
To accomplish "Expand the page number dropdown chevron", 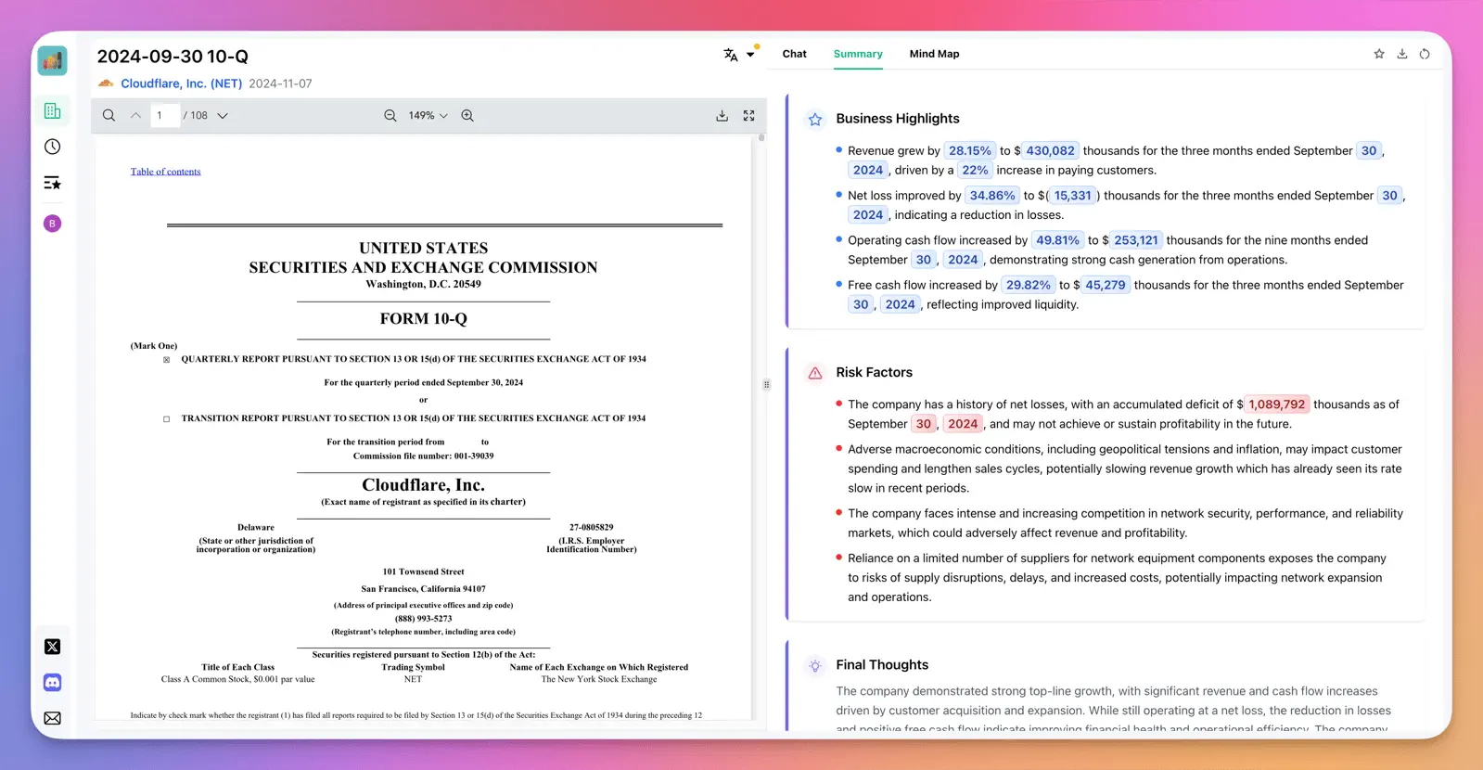I will 223,116.
